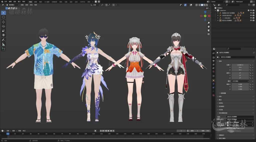256x142 pixels.
Task: Open the transform orientation 全局 dropdown
Action: [x=95, y=5]
